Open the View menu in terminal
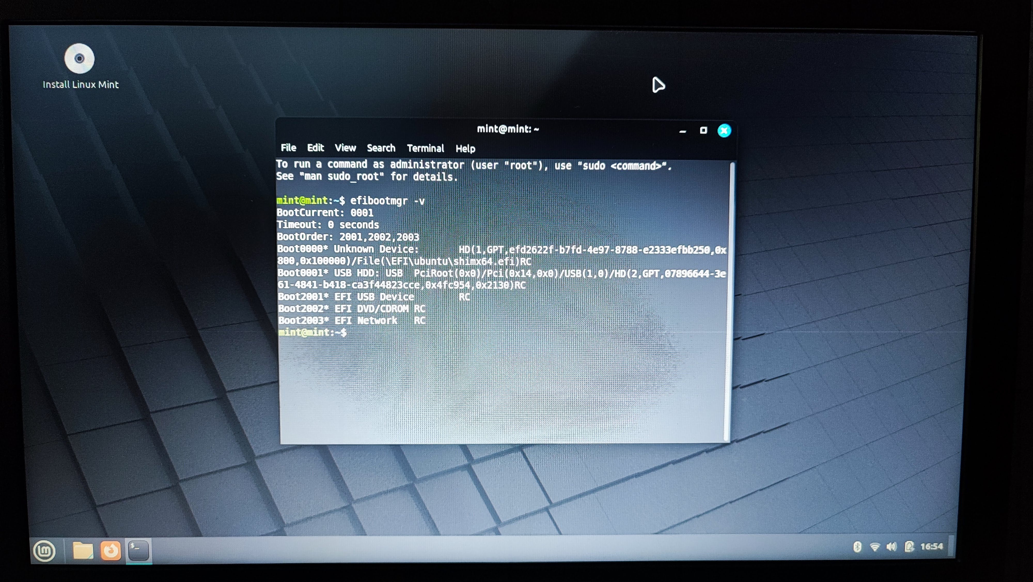The width and height of the screenshot is (1033, 582). pos(345,148)
